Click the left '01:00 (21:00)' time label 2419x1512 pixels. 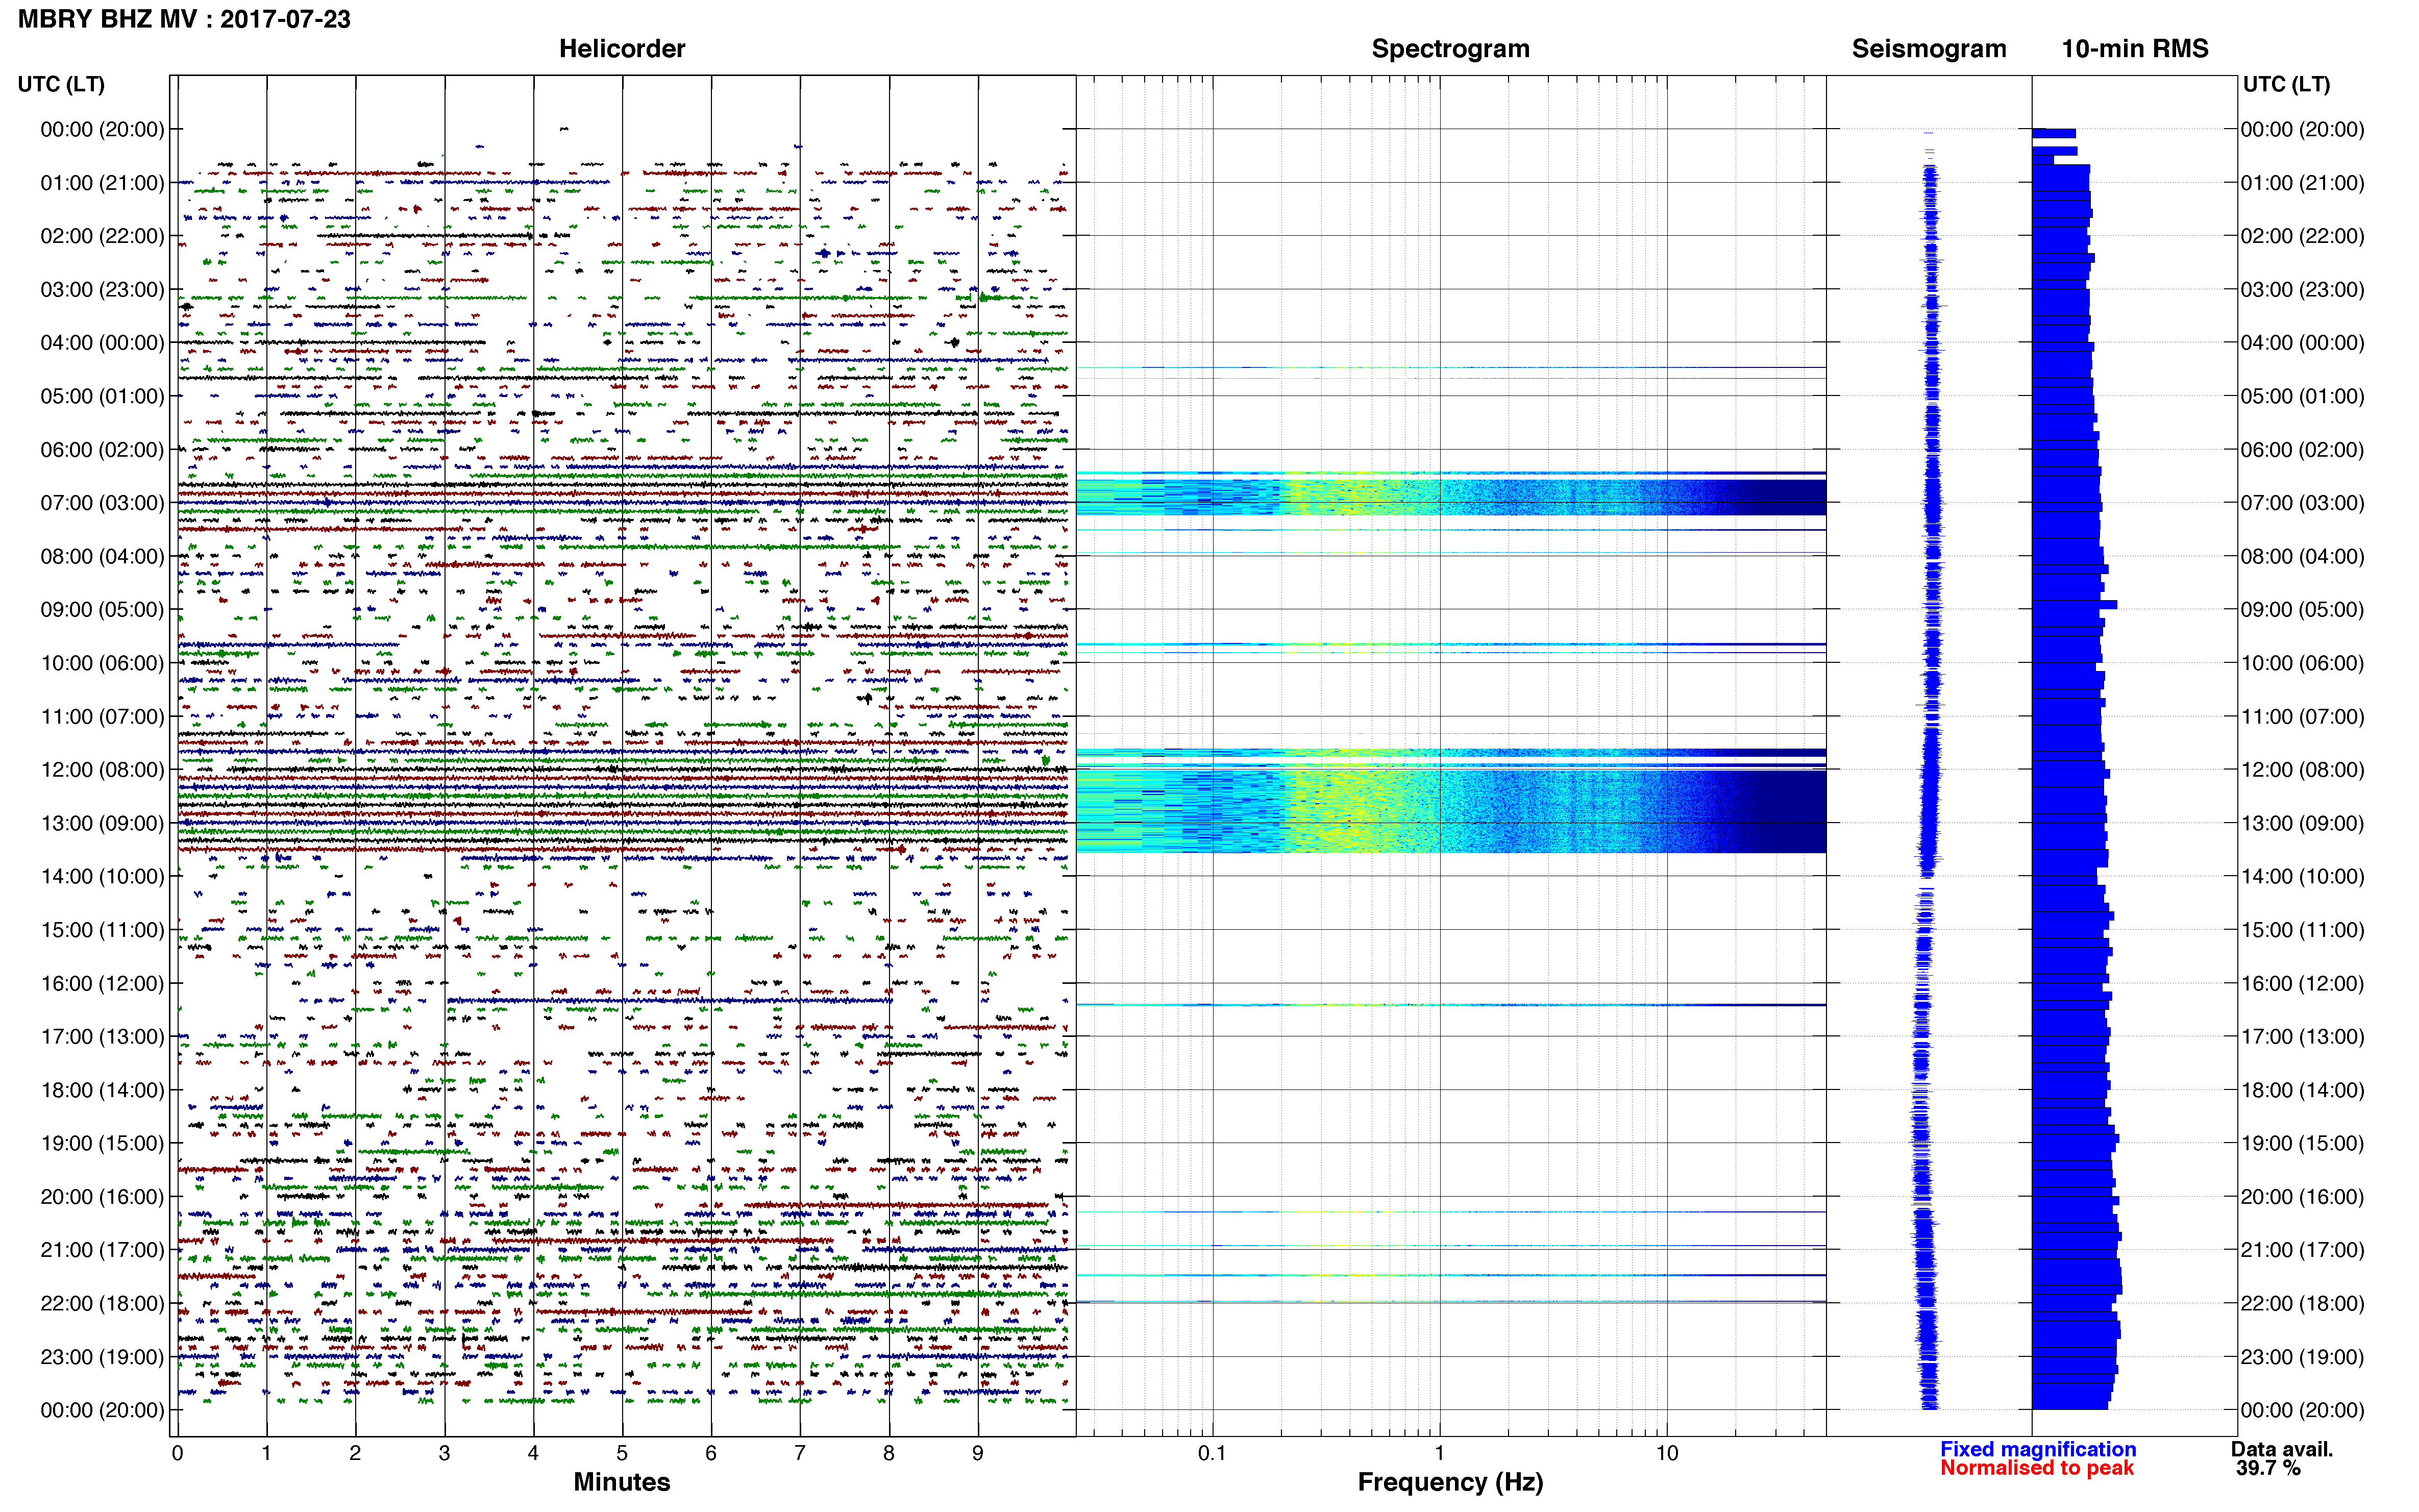[x=102, y=183]
